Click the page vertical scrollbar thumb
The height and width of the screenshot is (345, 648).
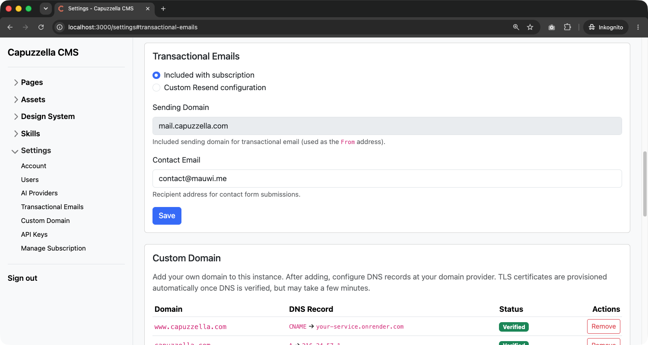645,183
